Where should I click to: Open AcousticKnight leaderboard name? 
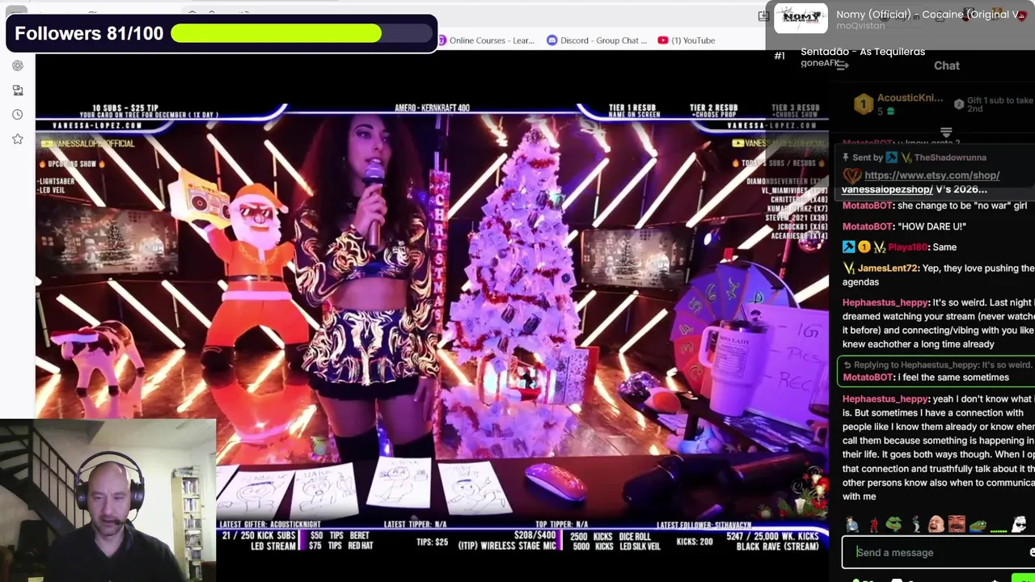coord(910,98)
